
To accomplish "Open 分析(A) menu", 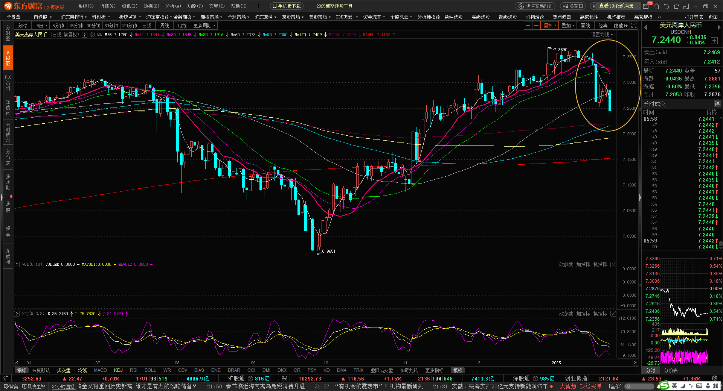I will (x=173, y=6).
